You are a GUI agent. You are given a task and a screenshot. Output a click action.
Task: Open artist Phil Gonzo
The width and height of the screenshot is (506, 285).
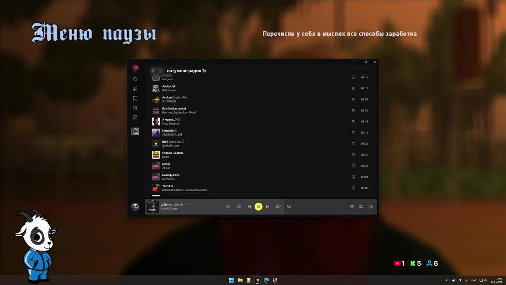pyautogui.click(x=169, y=90)
